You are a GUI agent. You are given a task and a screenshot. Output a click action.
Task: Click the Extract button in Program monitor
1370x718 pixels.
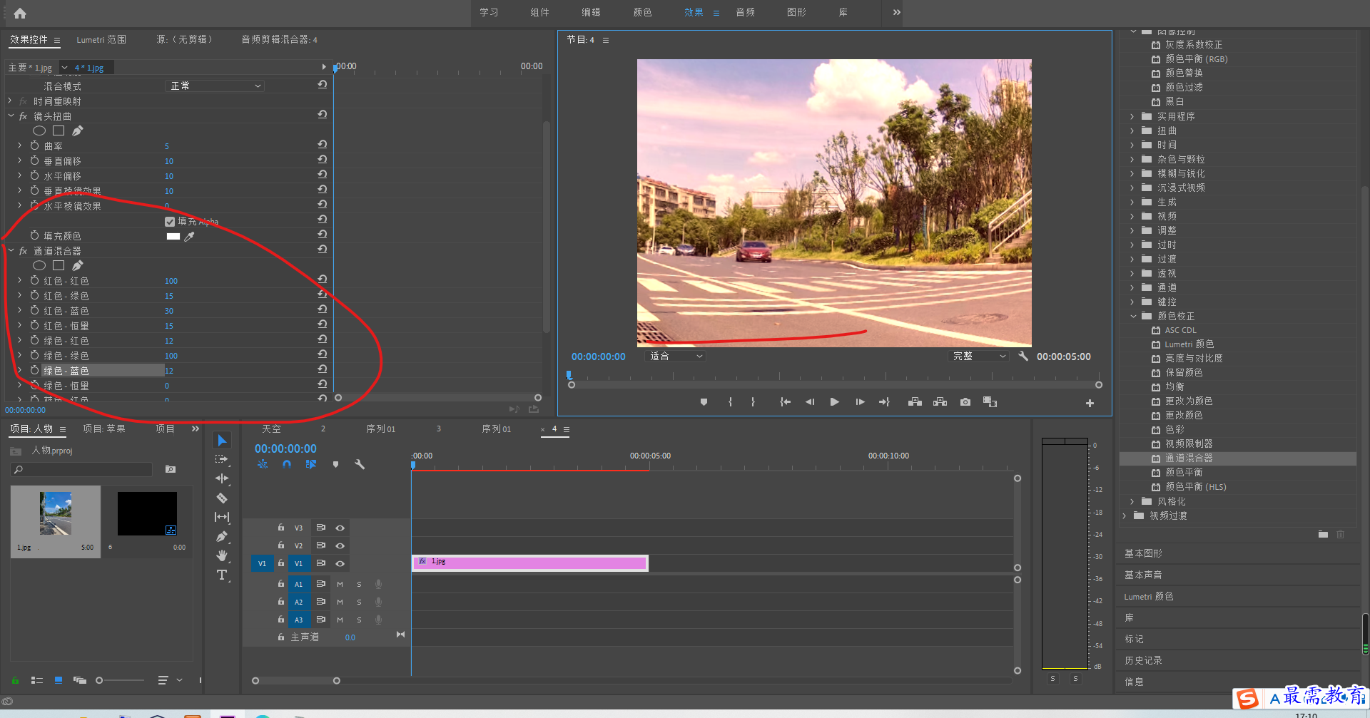940,402
